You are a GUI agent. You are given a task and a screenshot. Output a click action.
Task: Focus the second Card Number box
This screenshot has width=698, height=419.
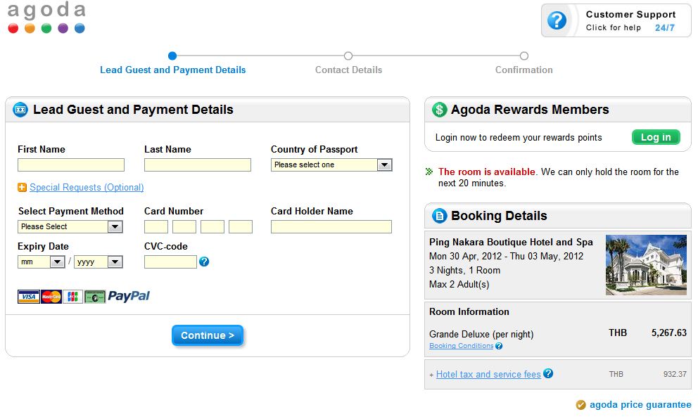tap(184, 227)
